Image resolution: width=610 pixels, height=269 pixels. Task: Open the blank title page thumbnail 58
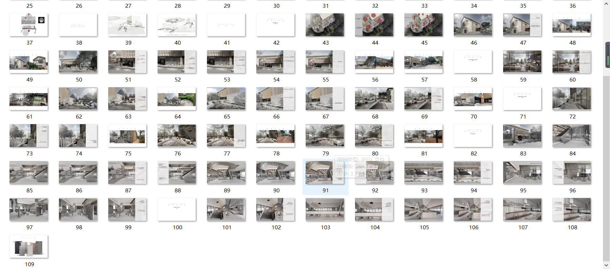click(x=473, y=62)
